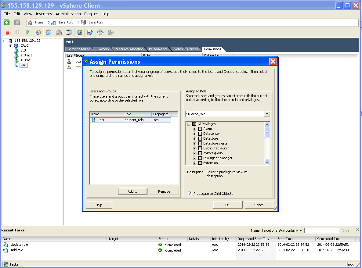Image resolution: width=362 pixels, height=268 pixels.
Task: Click the privileges list scroll-up arrow
Action: pos(267,124)
